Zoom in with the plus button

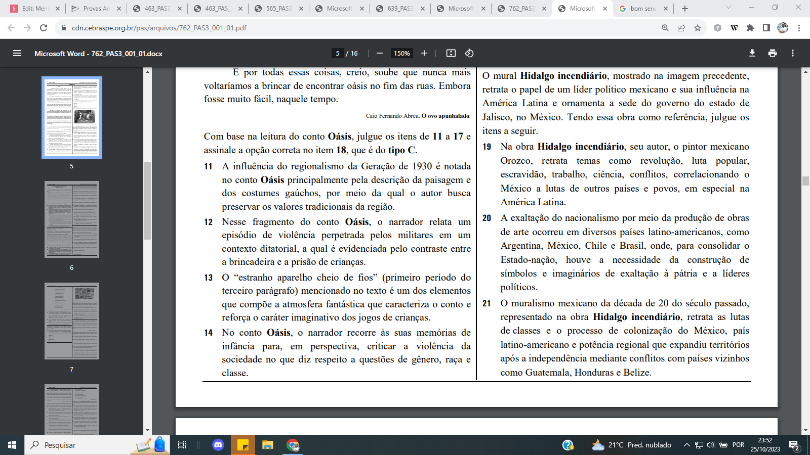point(424,53)
